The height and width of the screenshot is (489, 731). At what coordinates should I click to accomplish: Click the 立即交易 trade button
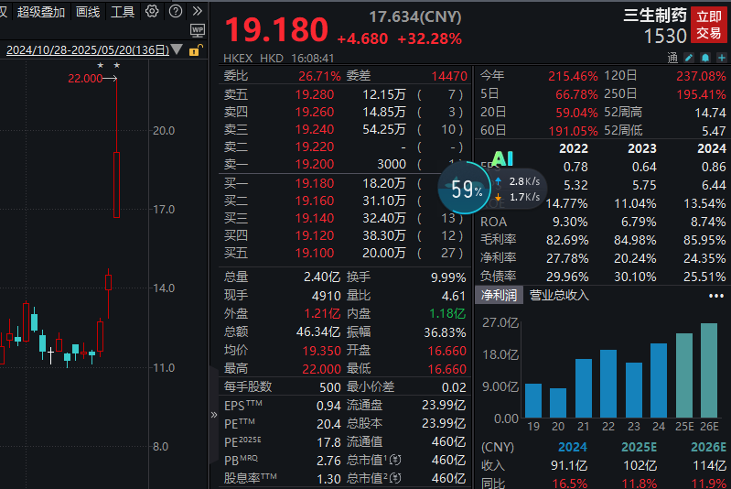708,25
